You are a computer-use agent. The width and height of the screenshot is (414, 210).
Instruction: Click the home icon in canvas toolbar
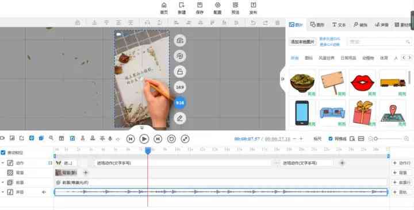(x=78, y=23)
